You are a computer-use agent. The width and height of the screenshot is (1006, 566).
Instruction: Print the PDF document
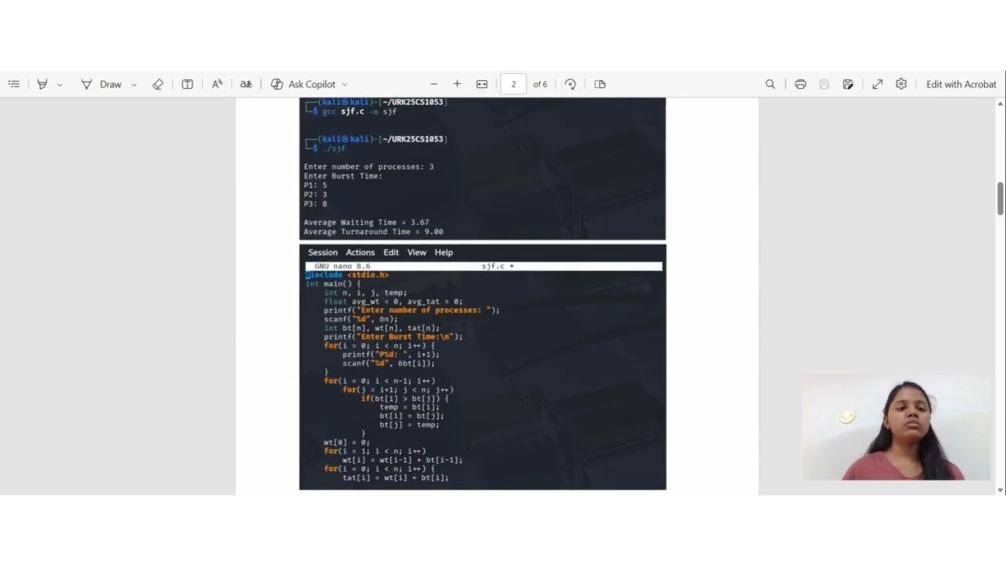(x=800, y=84)
